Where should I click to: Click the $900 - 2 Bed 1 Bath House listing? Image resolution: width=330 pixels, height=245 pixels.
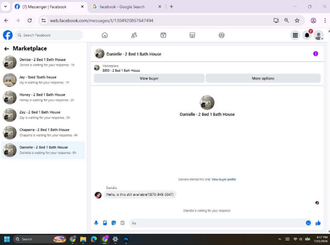121,70
